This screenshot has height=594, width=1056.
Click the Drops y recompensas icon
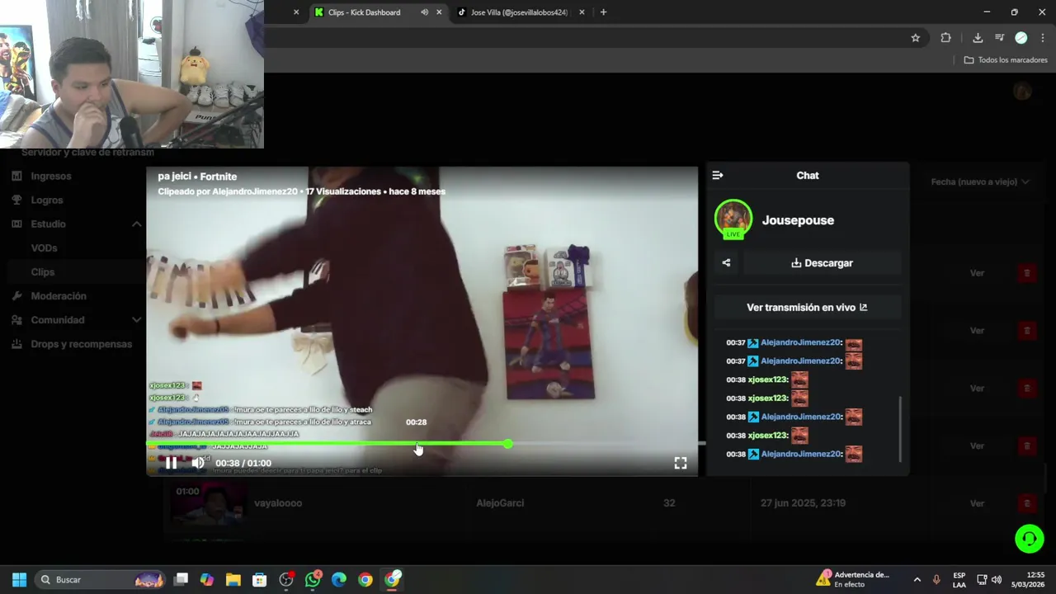point(16,343)
